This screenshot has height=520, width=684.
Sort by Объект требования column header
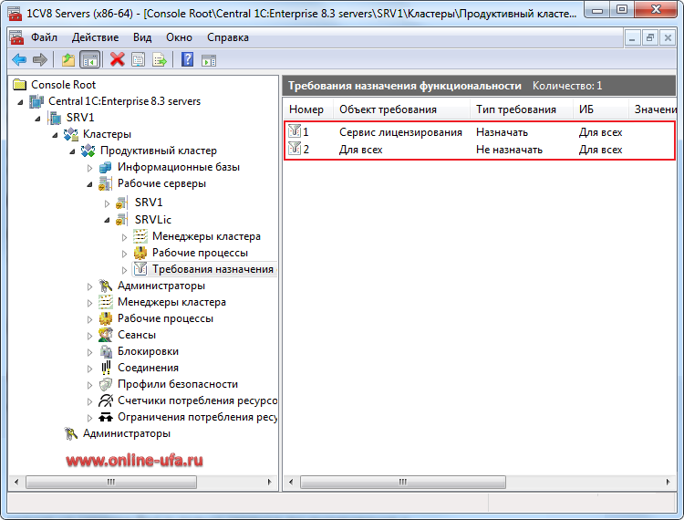[x=402, y=109]
